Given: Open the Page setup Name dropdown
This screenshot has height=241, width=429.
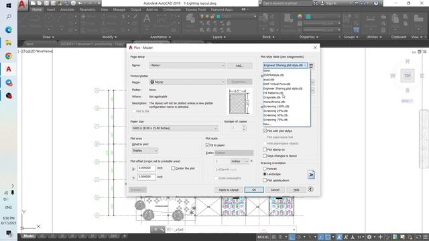Looking at the screenshot, I should pyautogui.click(x=223, y=66).
